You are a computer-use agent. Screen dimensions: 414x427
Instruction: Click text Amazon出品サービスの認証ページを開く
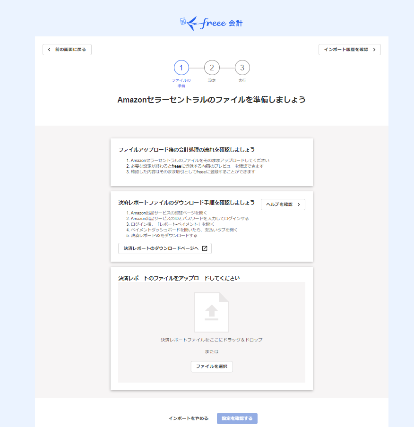click(x=169, y=213)
